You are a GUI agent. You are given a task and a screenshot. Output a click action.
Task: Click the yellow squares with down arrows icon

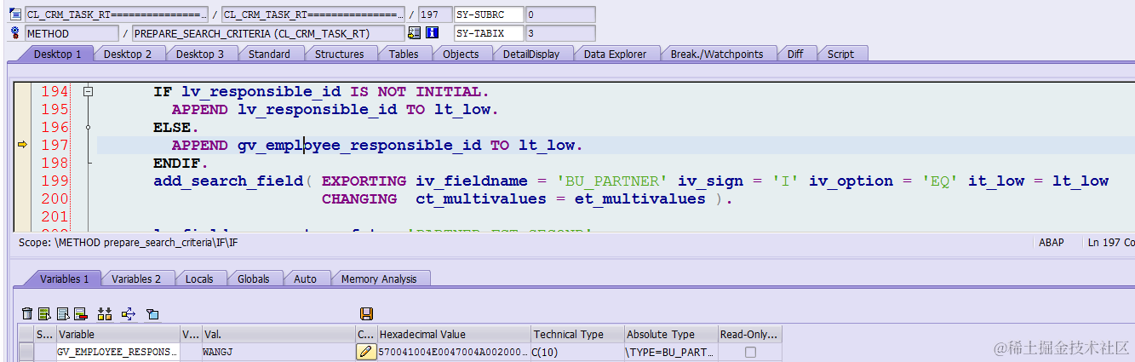coord(106,314)
